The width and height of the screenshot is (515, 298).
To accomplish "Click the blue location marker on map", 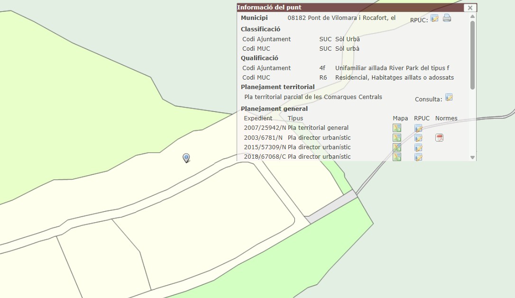I will click(x=186, y=158).
